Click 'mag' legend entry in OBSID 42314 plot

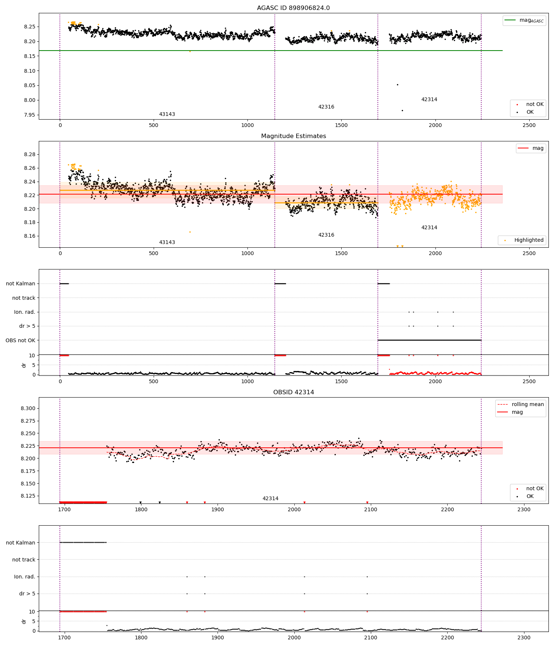pos(510,412)
